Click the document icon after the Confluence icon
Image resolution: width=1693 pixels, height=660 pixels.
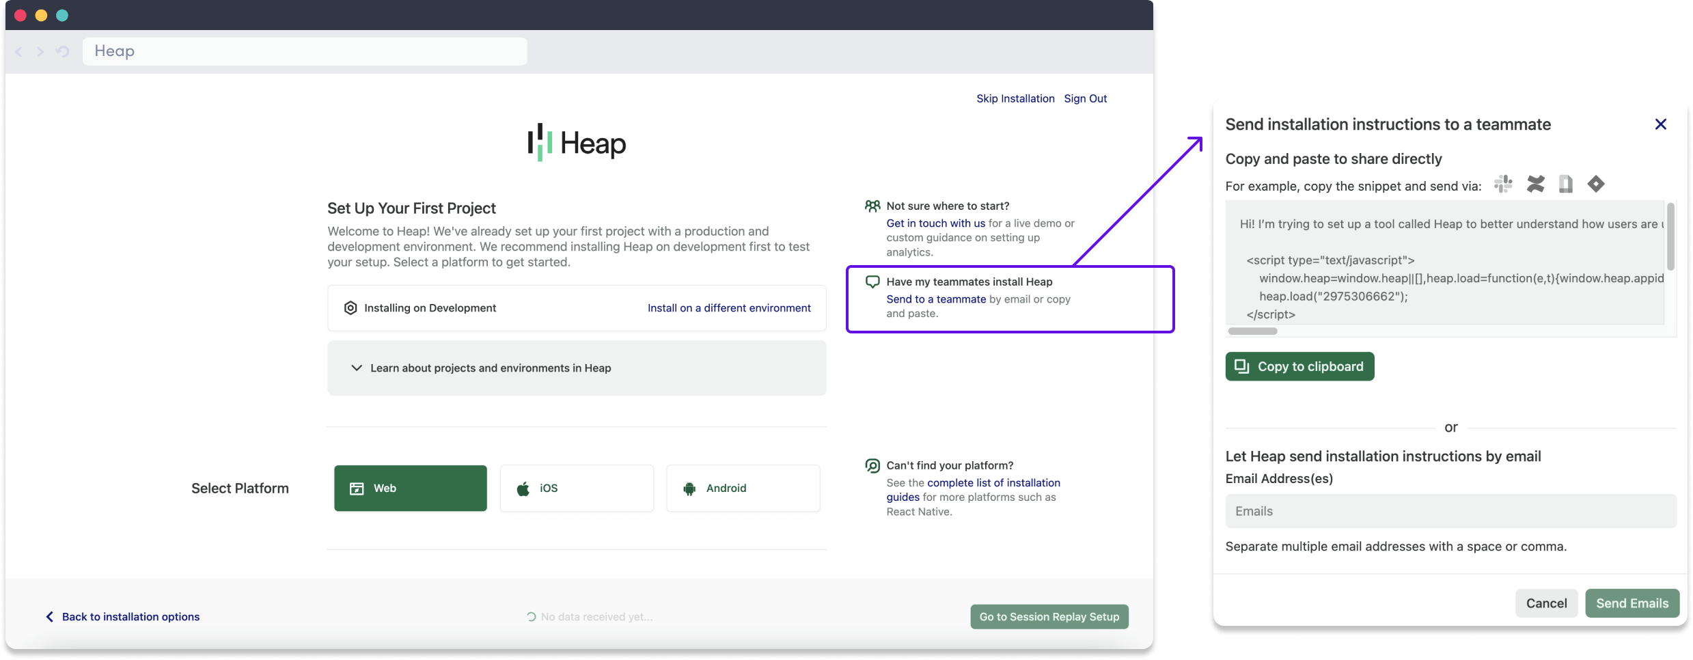click(x=1566, y=184)
